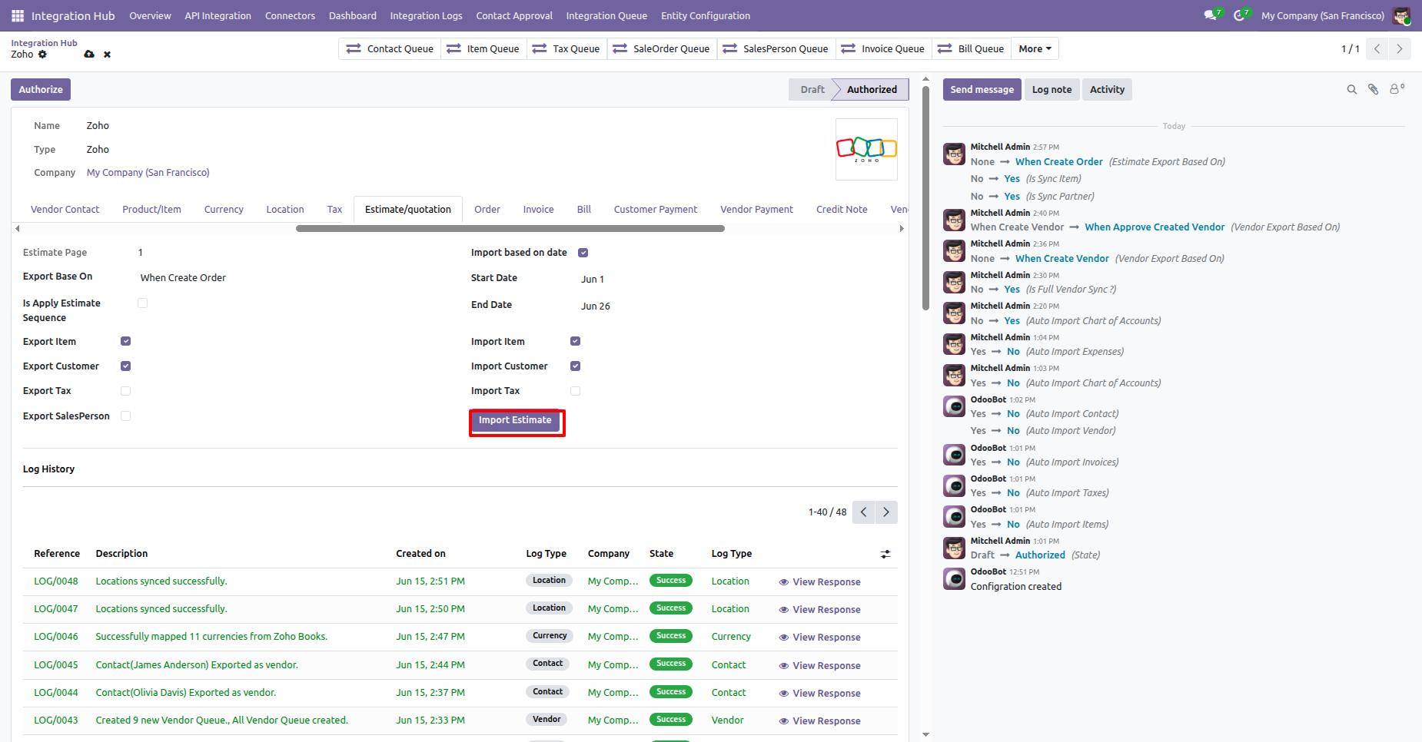Show followers icon in chatter
The width and height of the screenshot is (1422, 742).
(x=1397, y=89)
